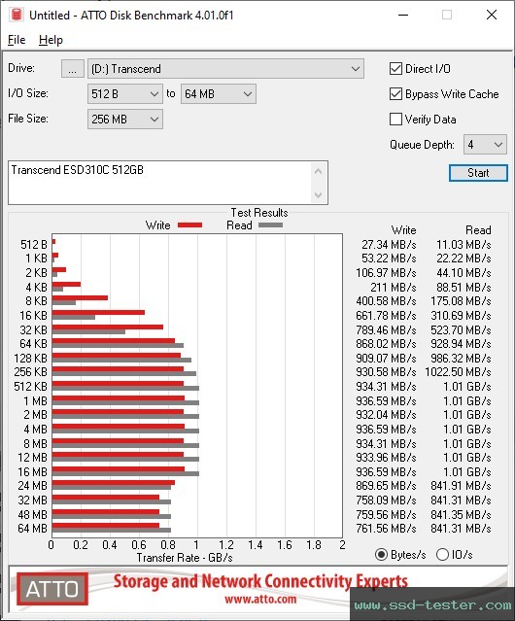
Task: Click the drive browse button with ellipsis
Action: (73, 69)
